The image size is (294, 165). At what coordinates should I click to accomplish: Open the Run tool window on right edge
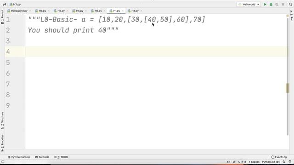(x=291, y=16)
